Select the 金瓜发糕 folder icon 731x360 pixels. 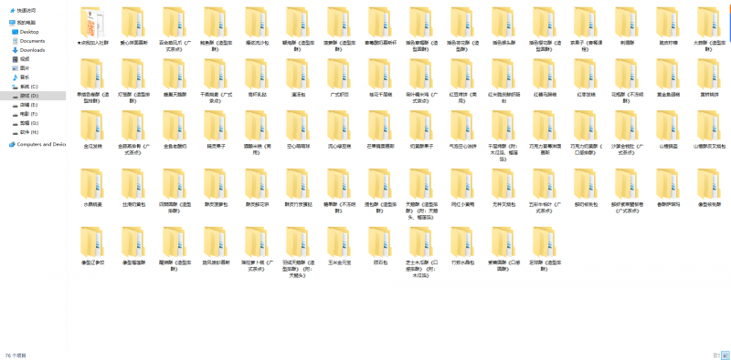[x=92, y=126]
